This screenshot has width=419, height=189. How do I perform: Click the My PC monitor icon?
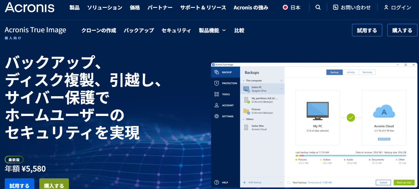click(317, 111)
